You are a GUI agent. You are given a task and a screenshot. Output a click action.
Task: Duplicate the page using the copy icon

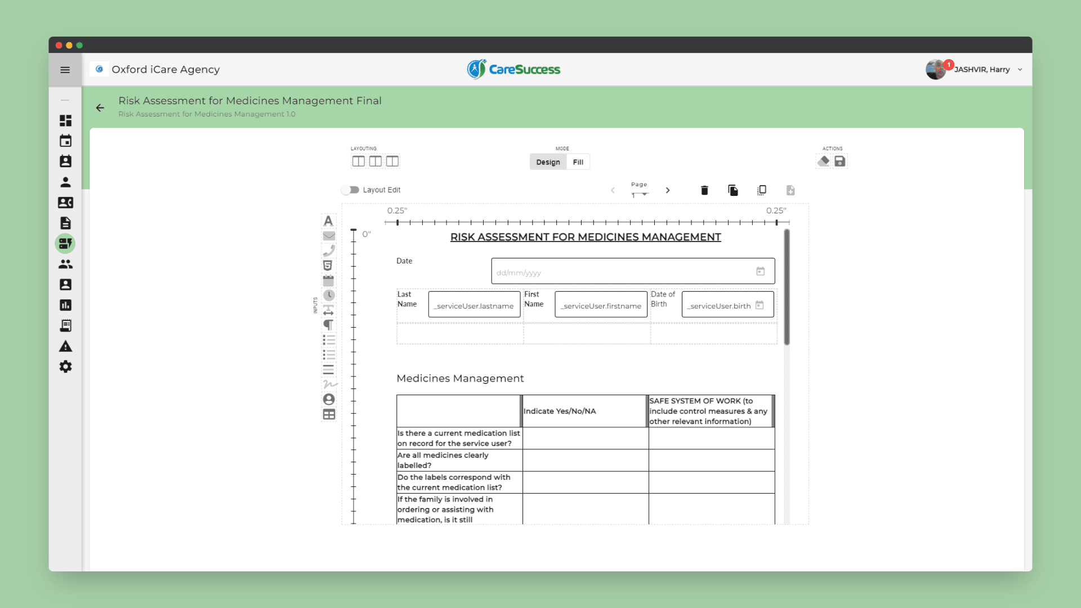[733, 190]
